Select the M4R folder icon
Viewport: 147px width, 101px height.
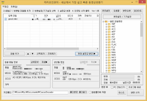[109, 55]
